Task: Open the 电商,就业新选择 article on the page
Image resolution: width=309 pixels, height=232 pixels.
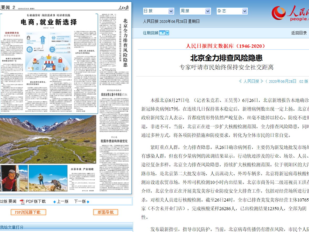Action: pyautogui.click(x=49, y=22)
